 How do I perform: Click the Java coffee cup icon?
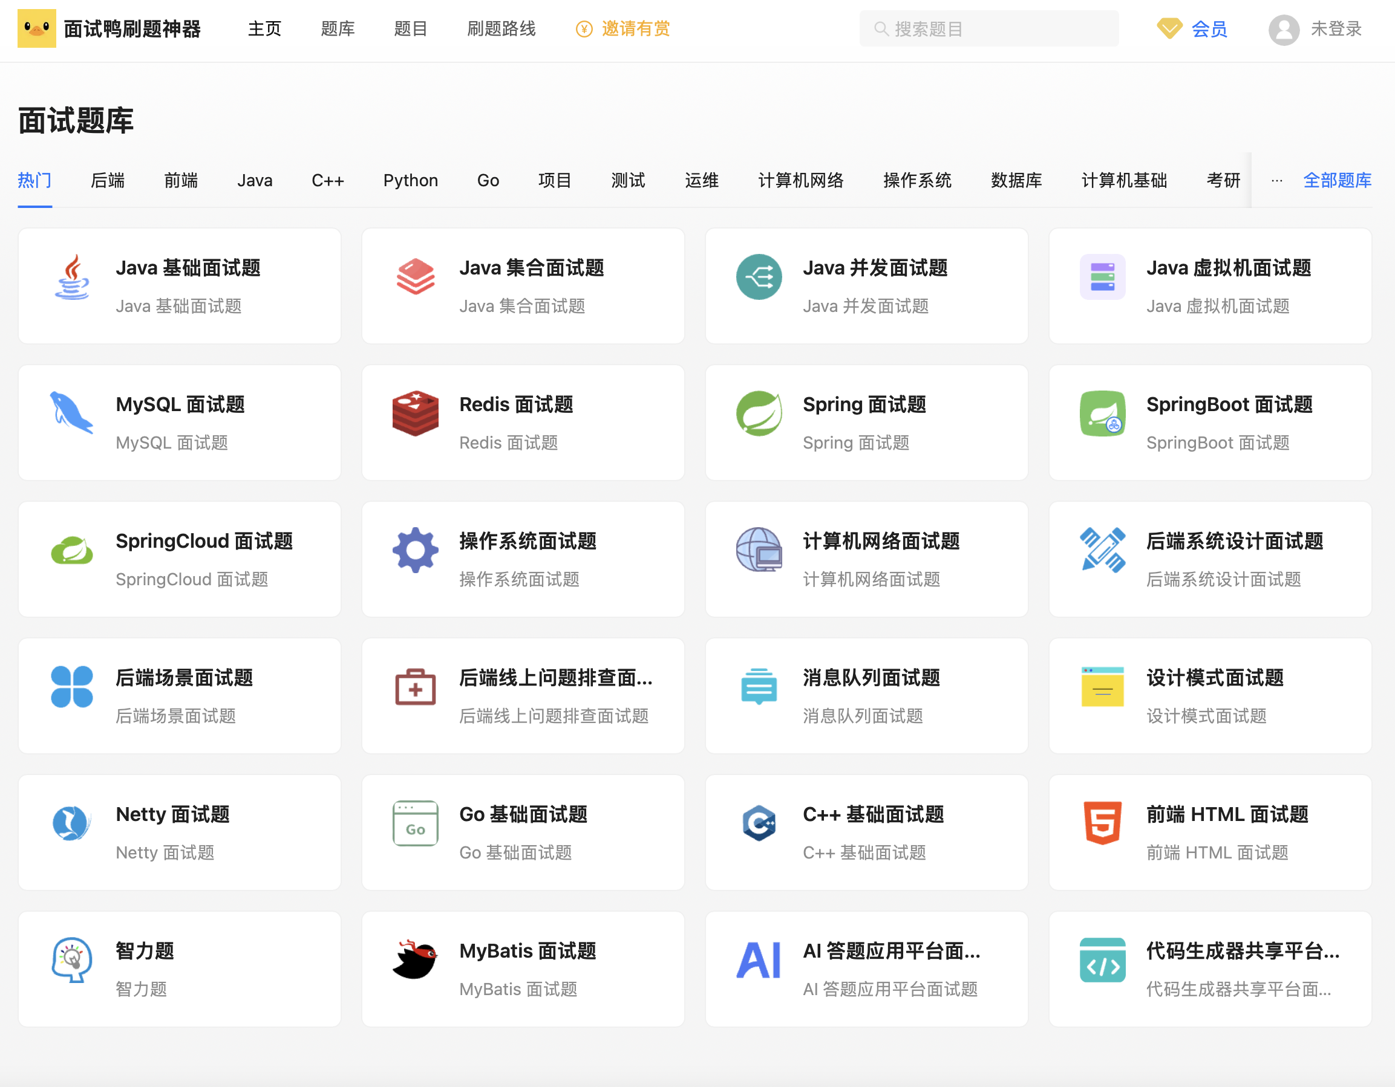coord(72,277)
